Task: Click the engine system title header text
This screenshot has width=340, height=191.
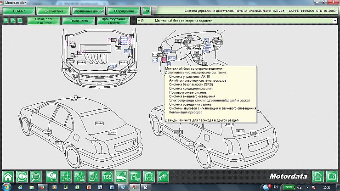Action: (261, 11)
